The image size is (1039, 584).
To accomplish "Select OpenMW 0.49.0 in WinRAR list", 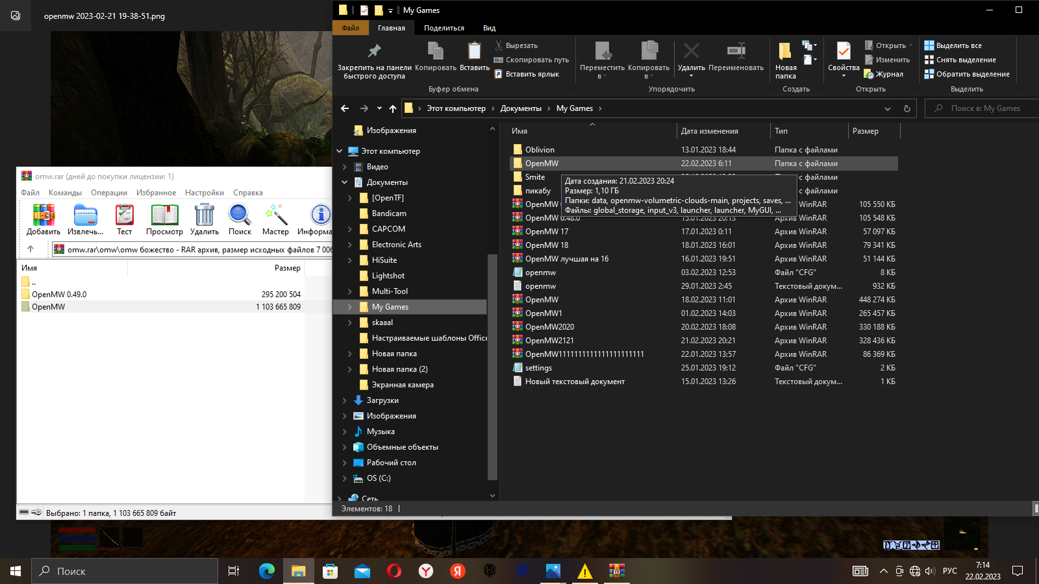I will coord(59,295).
